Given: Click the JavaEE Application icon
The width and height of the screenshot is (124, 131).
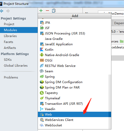Looking at the screenshot, I should 42,44.
